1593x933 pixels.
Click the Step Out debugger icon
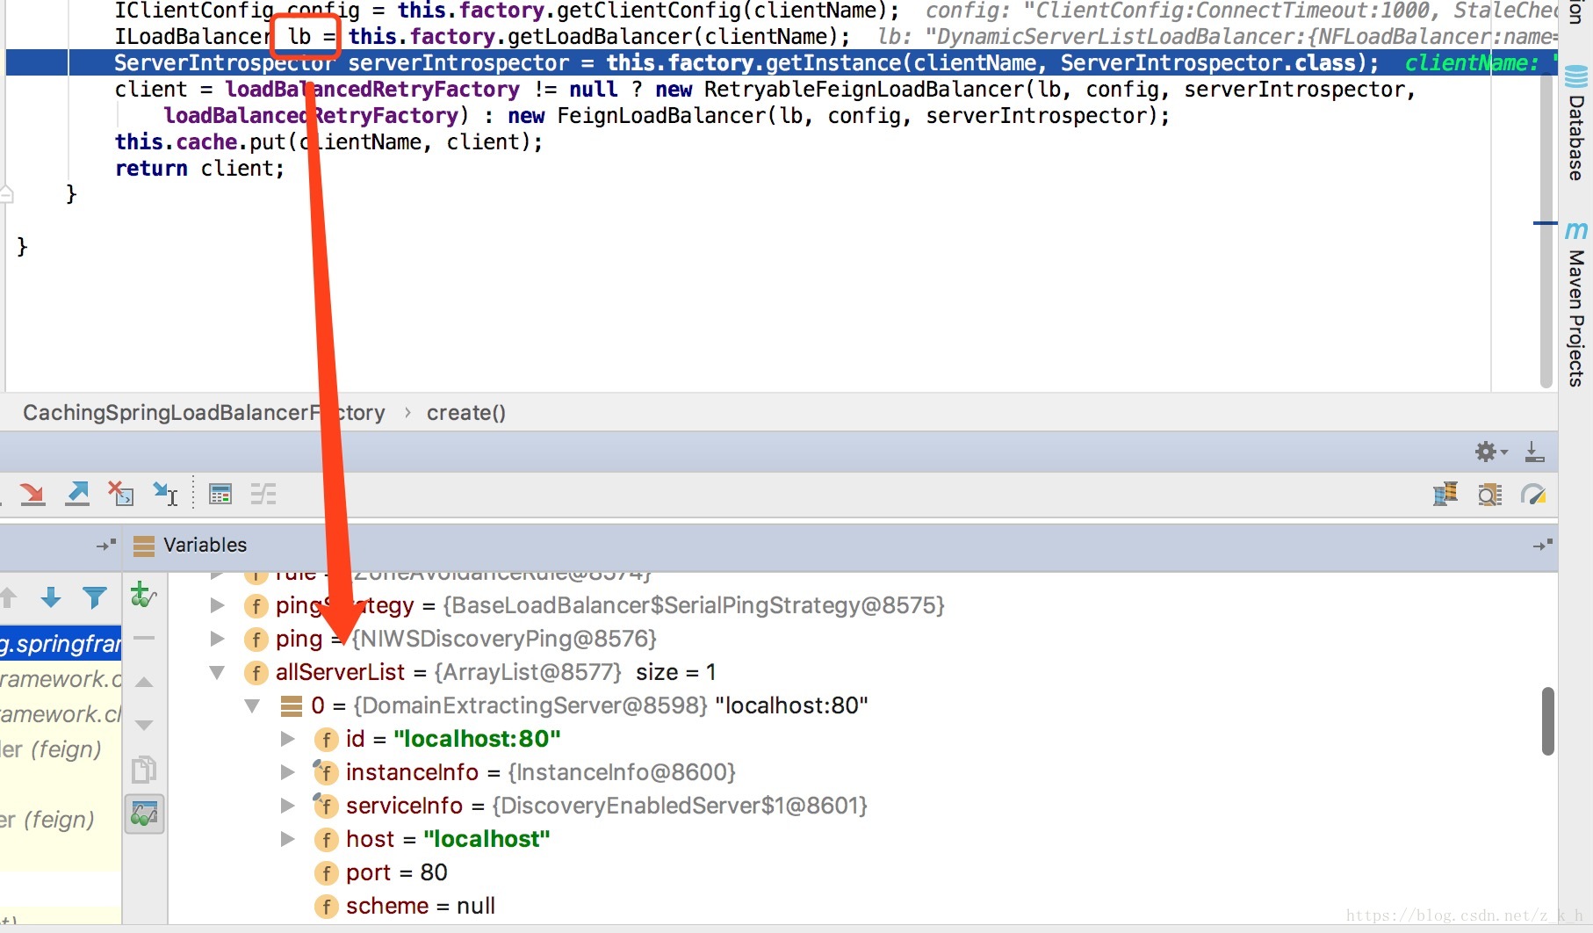tap(77, 495)
